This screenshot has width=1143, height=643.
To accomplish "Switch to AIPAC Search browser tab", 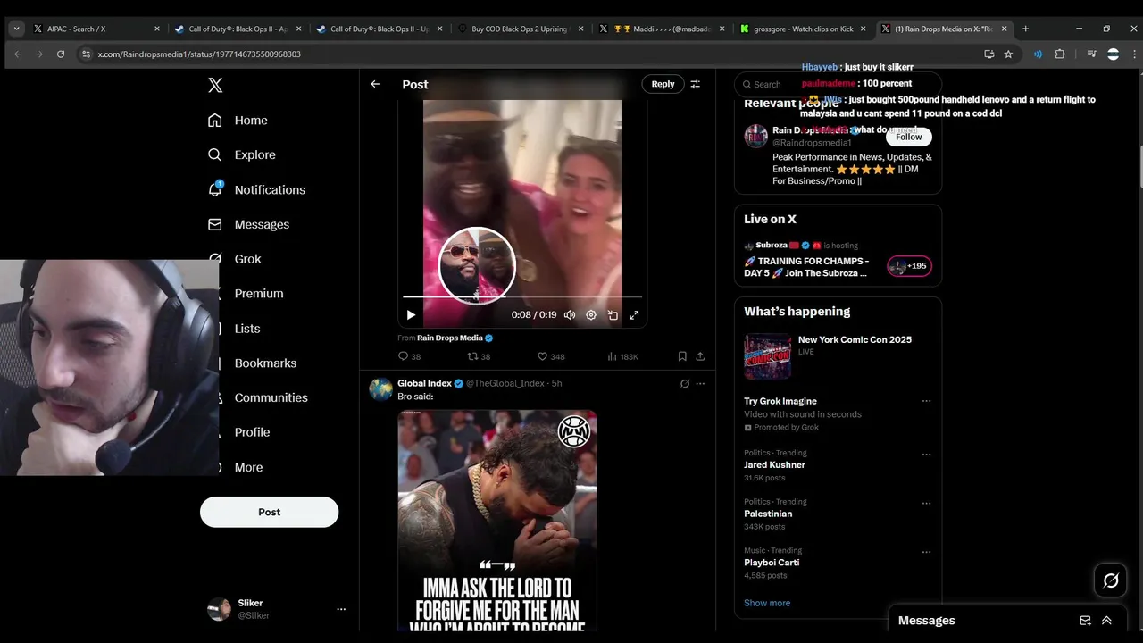I will click(x=96, y=29).
